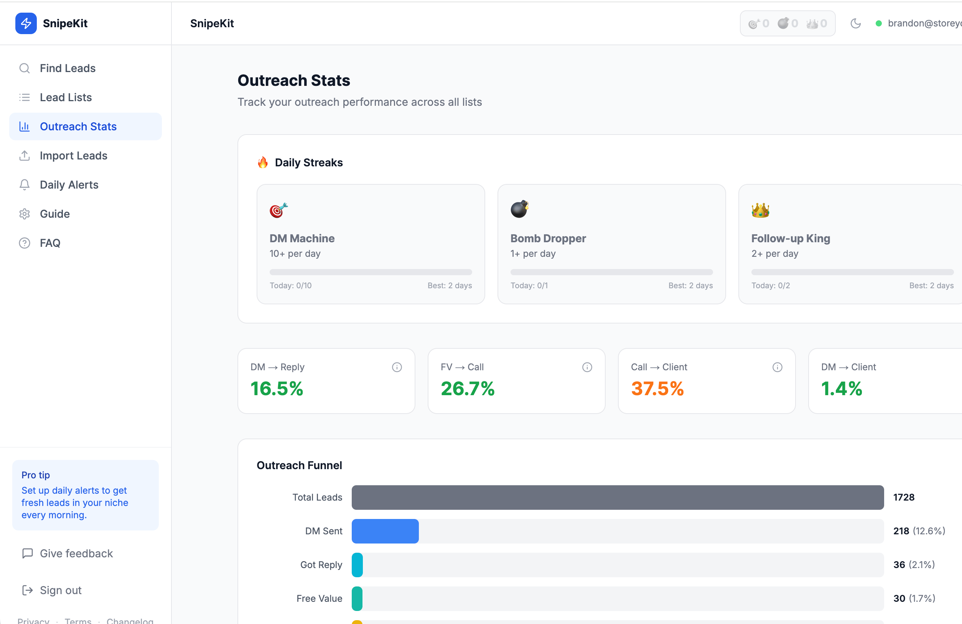
Task: Click the Bomb Dropper bomb icon
Action: point(519,209)
